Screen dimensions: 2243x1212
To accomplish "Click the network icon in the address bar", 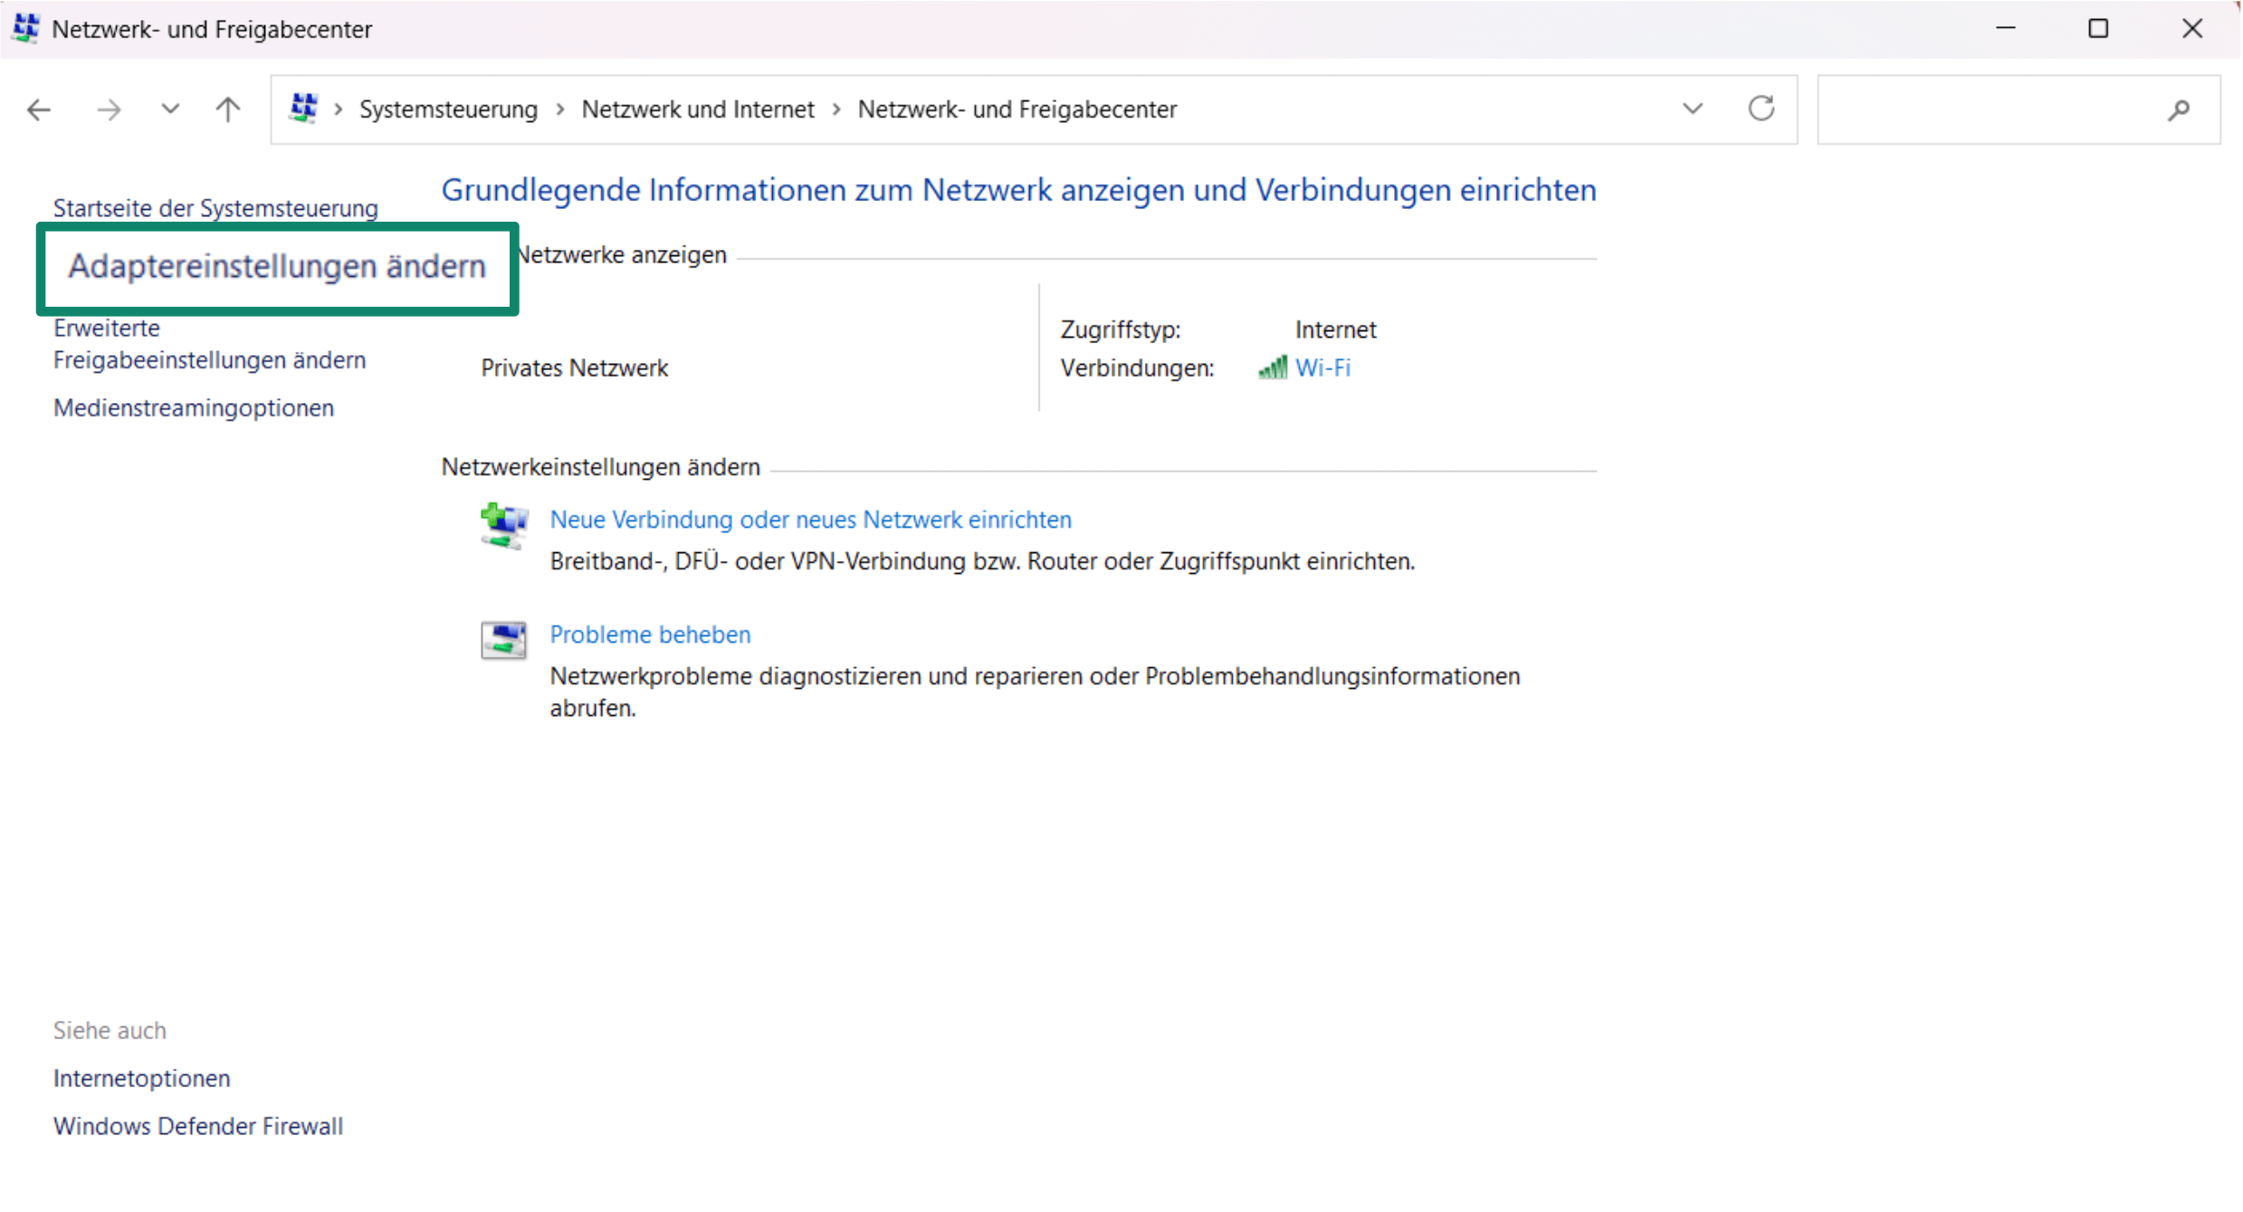I will coord(305,109).
